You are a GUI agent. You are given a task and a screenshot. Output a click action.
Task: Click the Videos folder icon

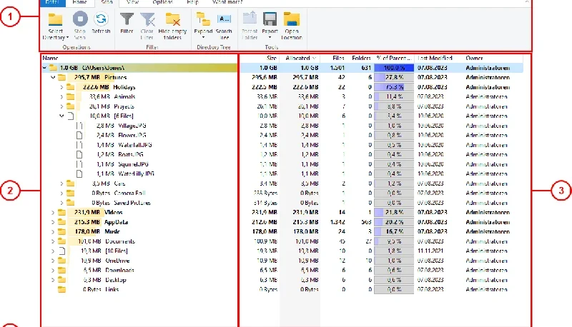click(61, 212)
